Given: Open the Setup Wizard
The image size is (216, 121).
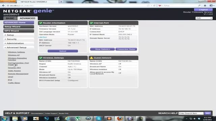Looking at the screenshot, I should coord(19,27).
